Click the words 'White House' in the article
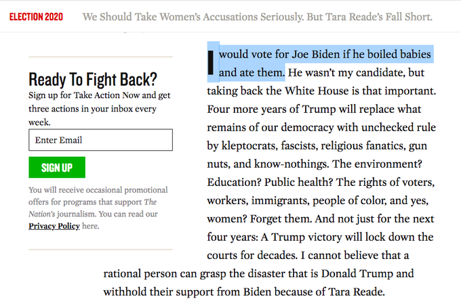Viewport: 461px width, 307px height. click(x=317, y=91)
